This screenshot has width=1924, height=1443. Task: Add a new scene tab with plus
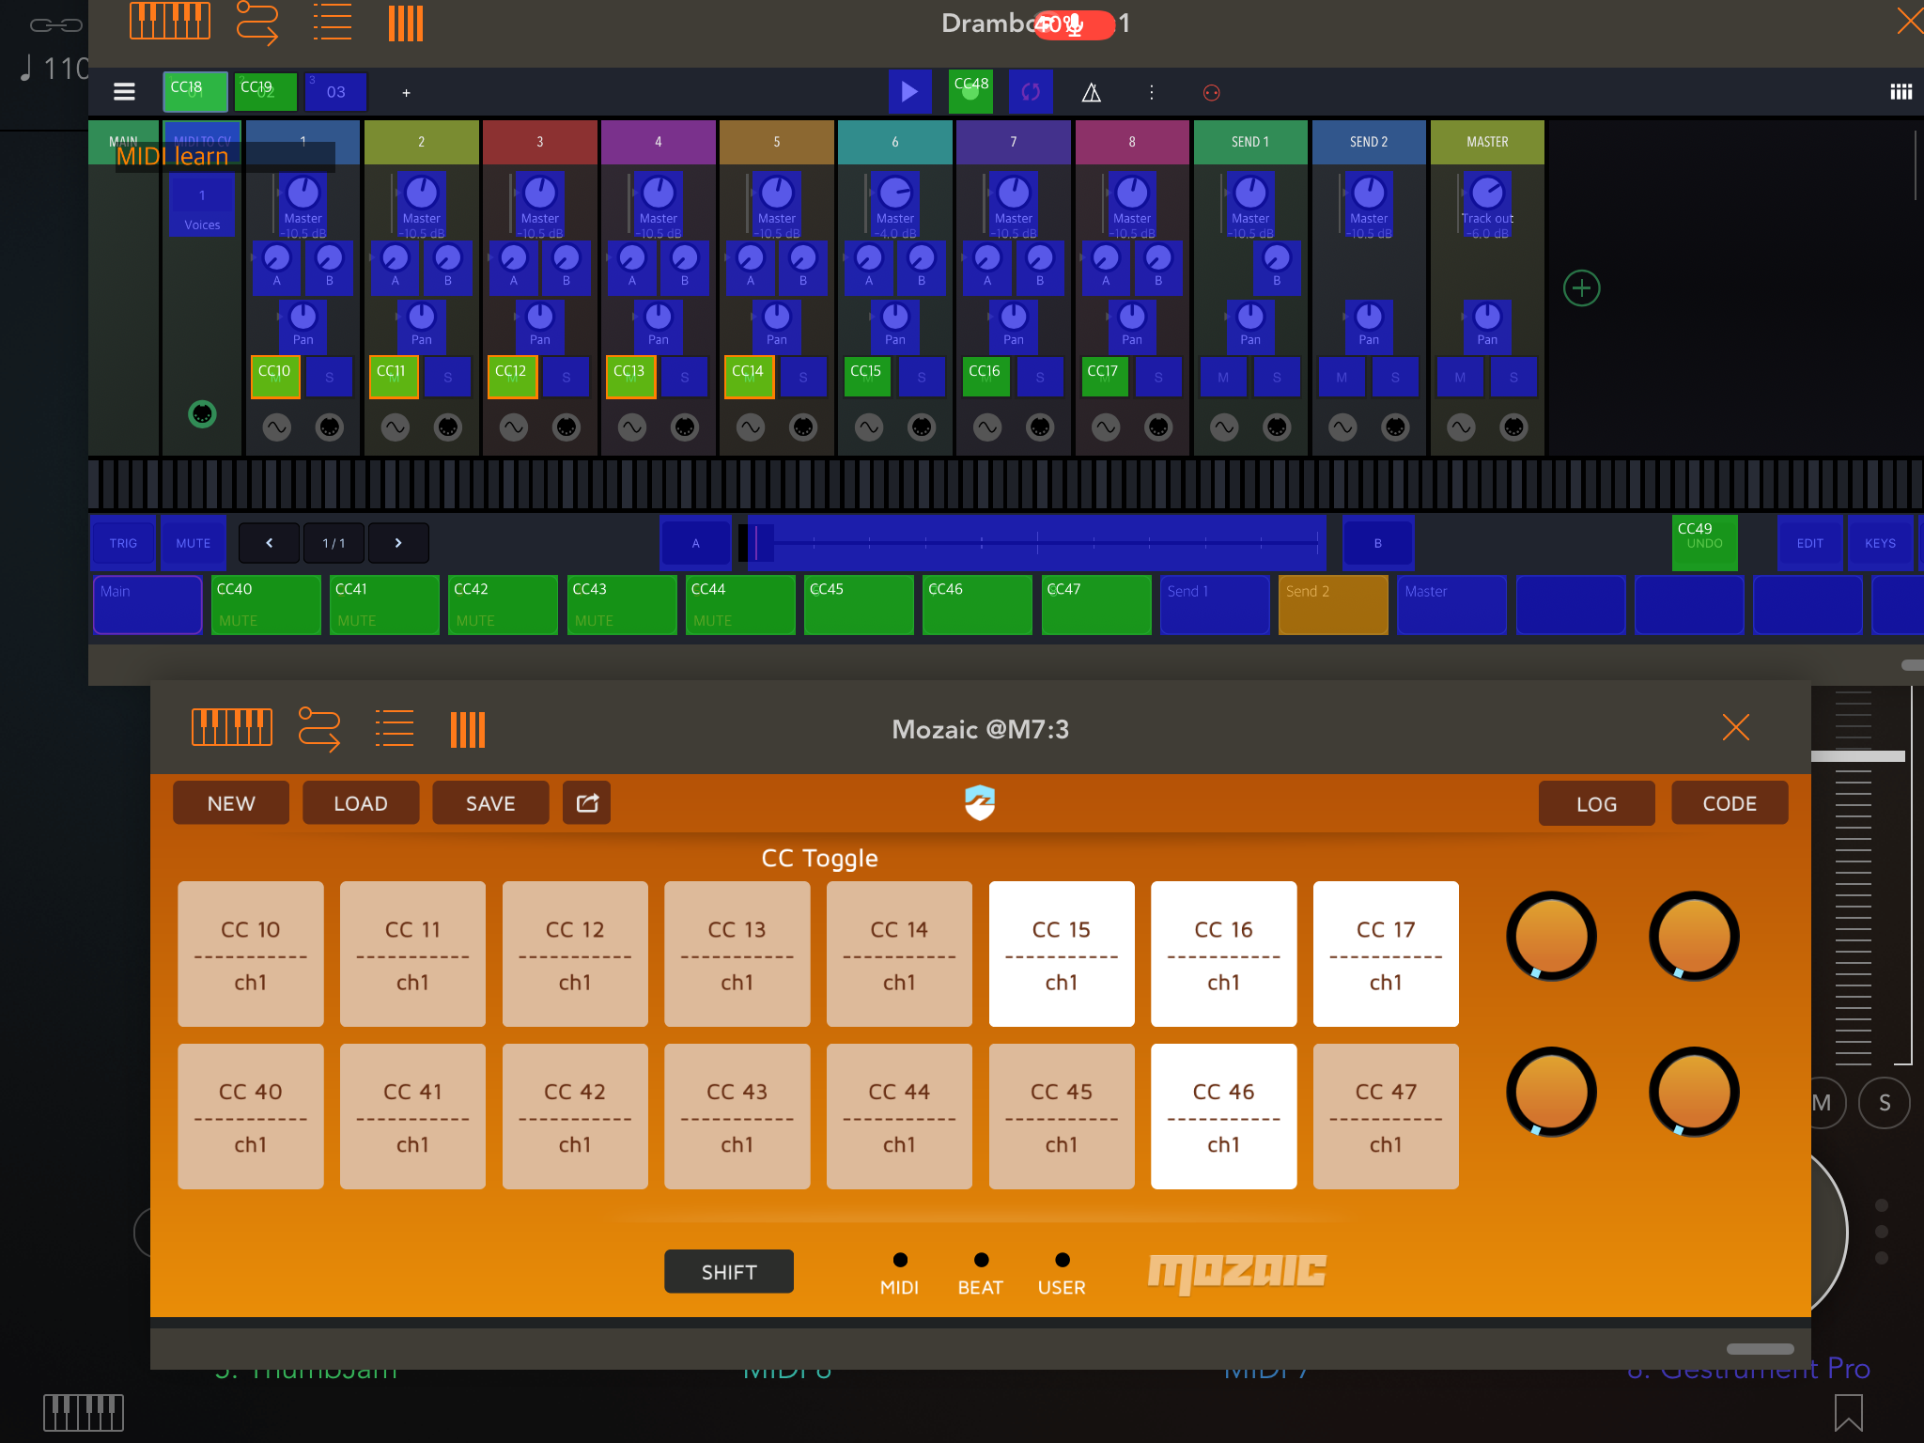click(406, 92)
